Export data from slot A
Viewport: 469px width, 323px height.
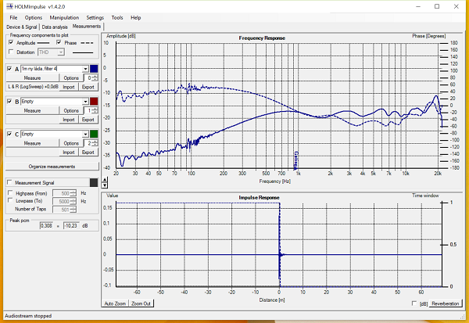tap(88, 87)
